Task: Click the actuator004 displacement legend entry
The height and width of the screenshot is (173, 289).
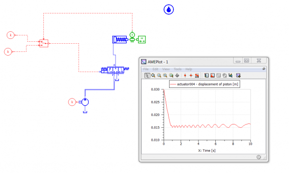Action: point(204,84)
